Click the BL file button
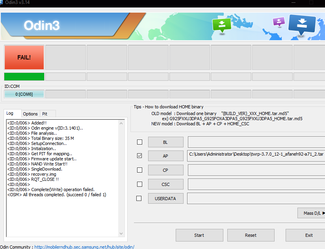This screenshot has height=249, width=325. point(165,142)
